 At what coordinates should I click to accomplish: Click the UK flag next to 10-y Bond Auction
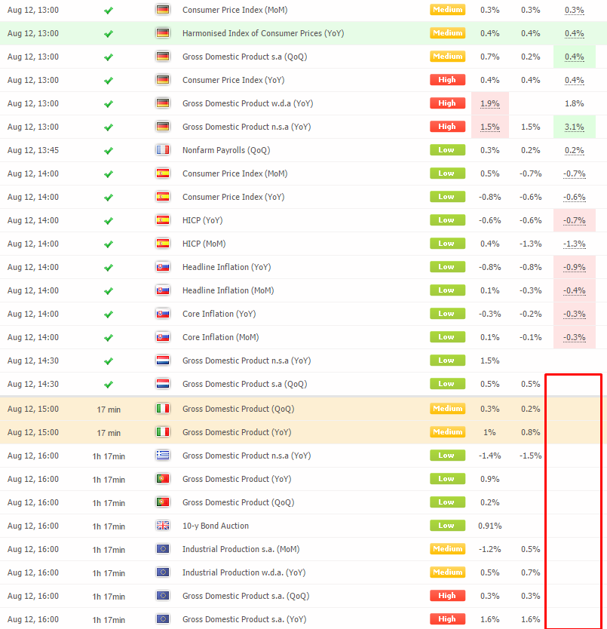(x=162, y=526)
